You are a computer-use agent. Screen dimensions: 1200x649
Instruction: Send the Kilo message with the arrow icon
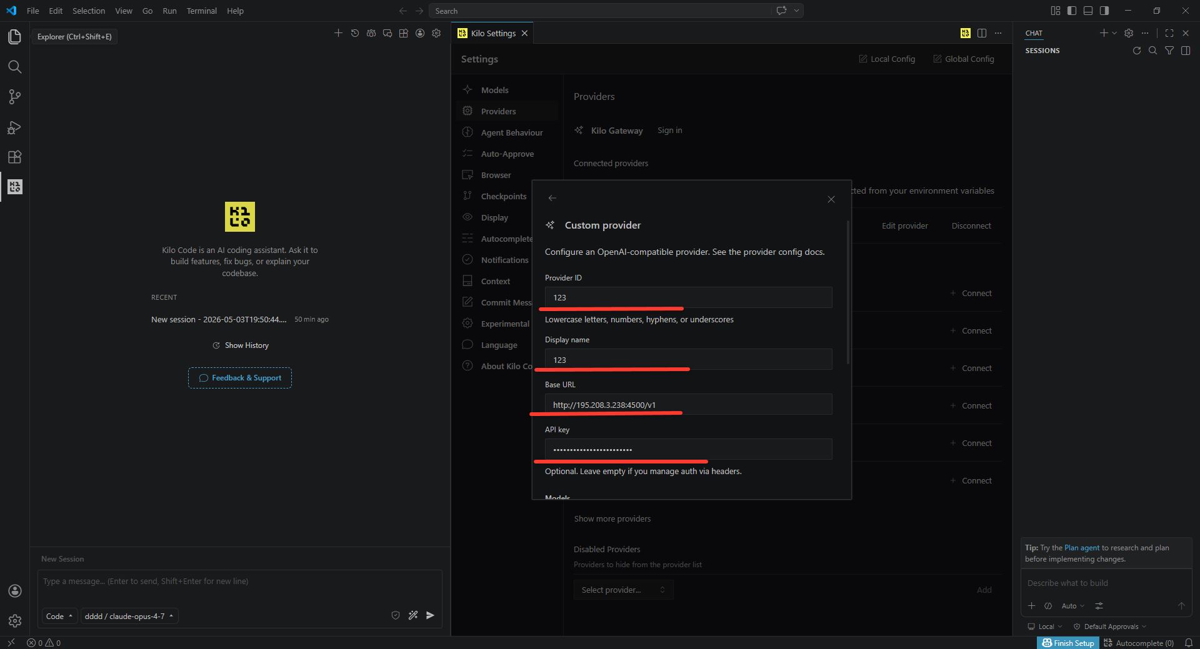[430, 615]
